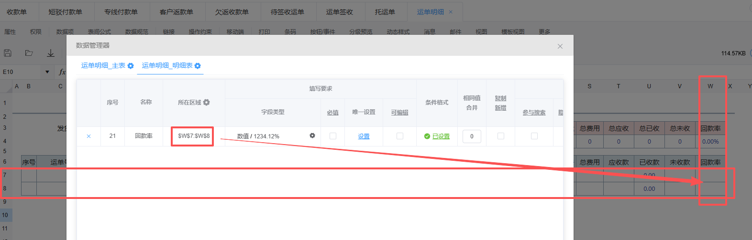
Task: Open settings gear beside 运单明细_明细表 tab
Action: (198, 66)
